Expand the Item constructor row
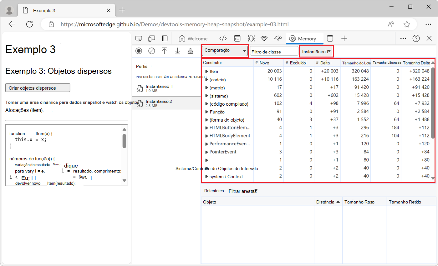The width and height of the screenshot is (438, 266). click(x=206, y=72)
